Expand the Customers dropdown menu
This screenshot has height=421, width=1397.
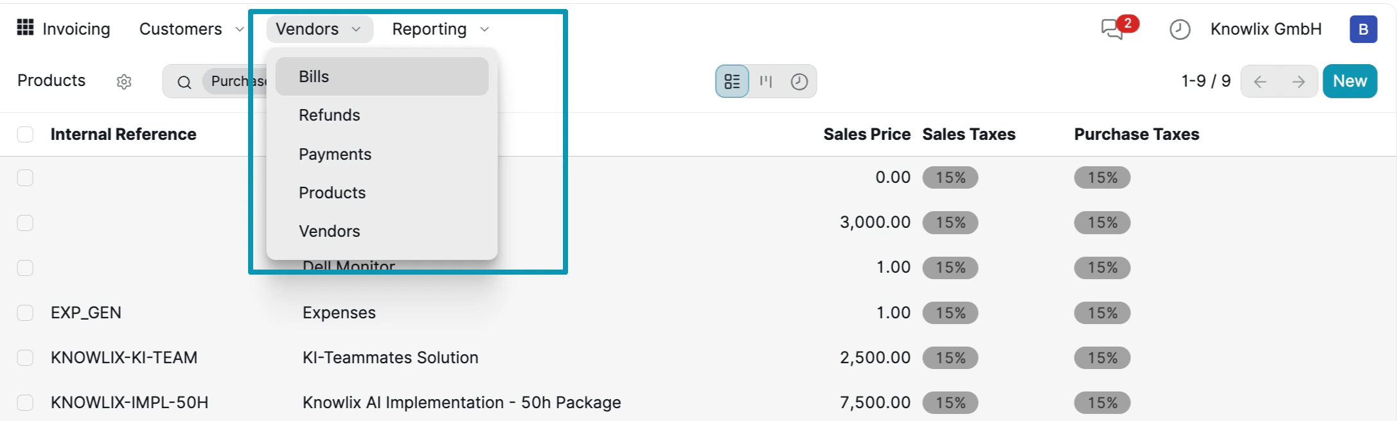tap(191, 29)
